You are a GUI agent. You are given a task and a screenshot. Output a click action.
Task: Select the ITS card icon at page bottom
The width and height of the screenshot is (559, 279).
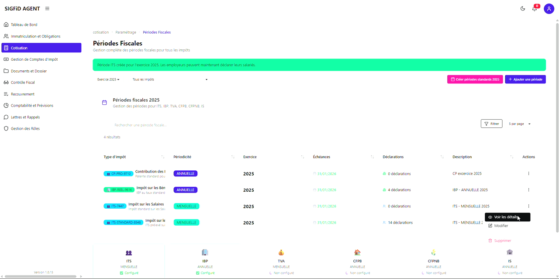128,252
